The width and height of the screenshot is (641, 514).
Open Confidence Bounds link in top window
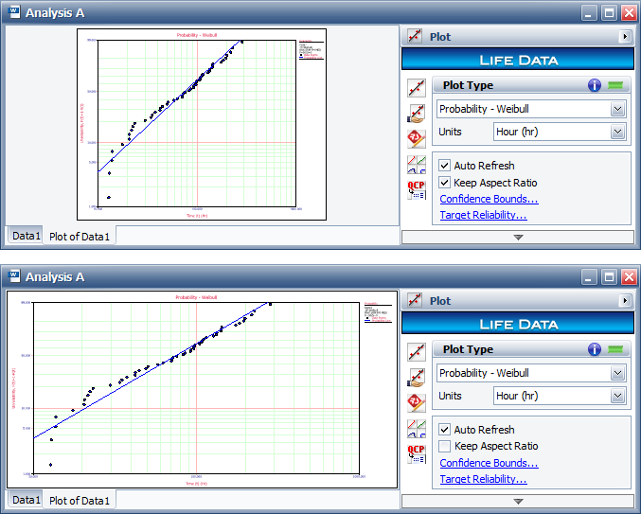tap(489, 199)
